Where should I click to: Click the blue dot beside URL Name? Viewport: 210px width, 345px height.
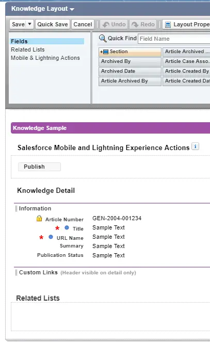51,237
